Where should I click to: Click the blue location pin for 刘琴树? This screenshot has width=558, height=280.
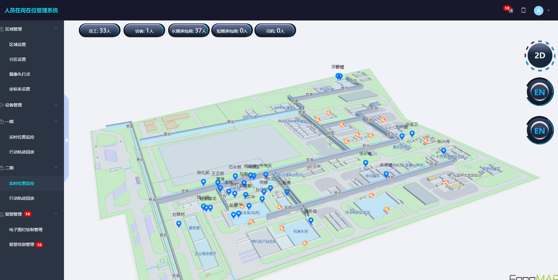(179, 224)
